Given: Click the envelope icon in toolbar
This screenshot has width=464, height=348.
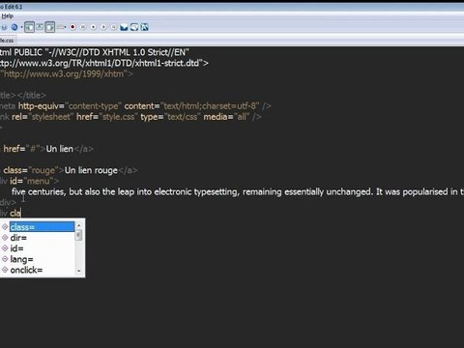Looking at the screenshot, I should 124,27.
